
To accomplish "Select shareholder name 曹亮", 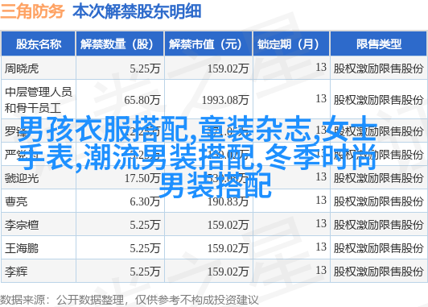I will tap(16, 201).
